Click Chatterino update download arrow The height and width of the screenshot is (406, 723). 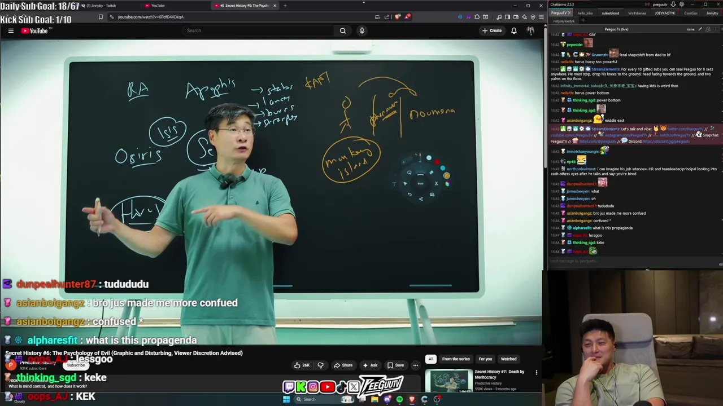(x=673, y=5)
